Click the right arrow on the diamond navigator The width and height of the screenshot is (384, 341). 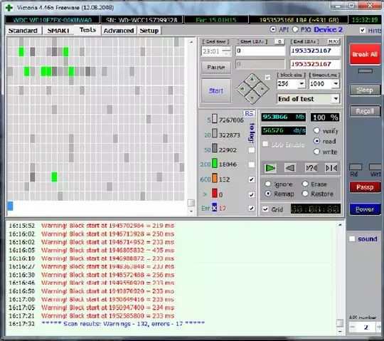tap(262, 88)
